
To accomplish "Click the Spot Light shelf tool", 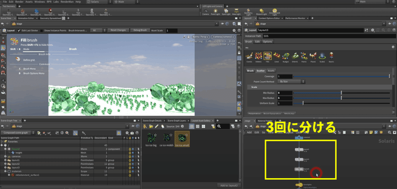I will [226, 12].
